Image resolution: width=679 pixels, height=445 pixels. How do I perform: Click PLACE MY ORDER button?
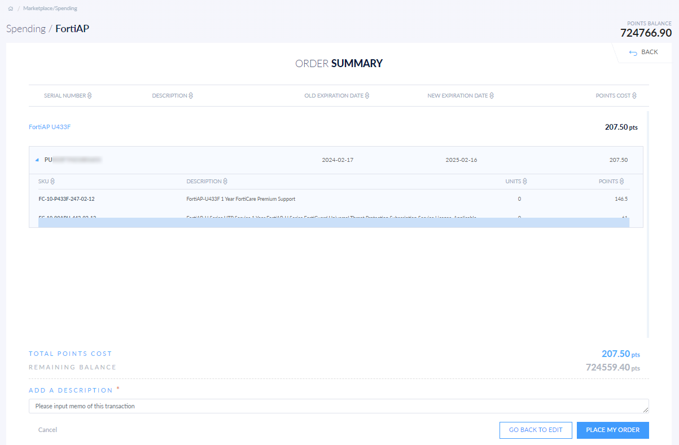pyautogui.click(x=613, y=430)
